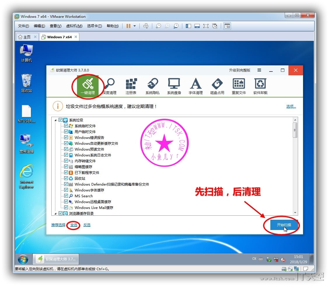Disable the Windows错误报告 checkbox

click(x=66, y=138)
